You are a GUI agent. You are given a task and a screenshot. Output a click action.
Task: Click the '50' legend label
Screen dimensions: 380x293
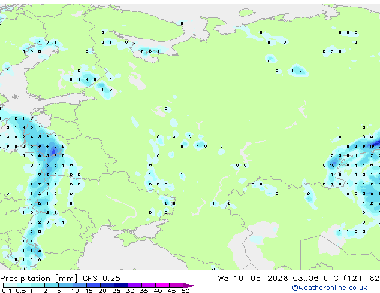tap(186, 291)
